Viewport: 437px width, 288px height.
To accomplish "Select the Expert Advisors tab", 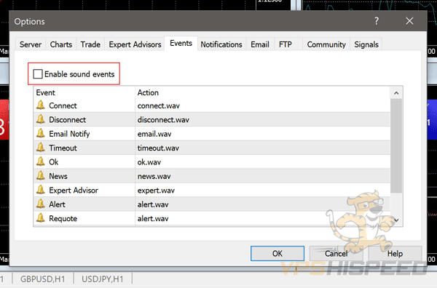I will click(x=135, y=44).
